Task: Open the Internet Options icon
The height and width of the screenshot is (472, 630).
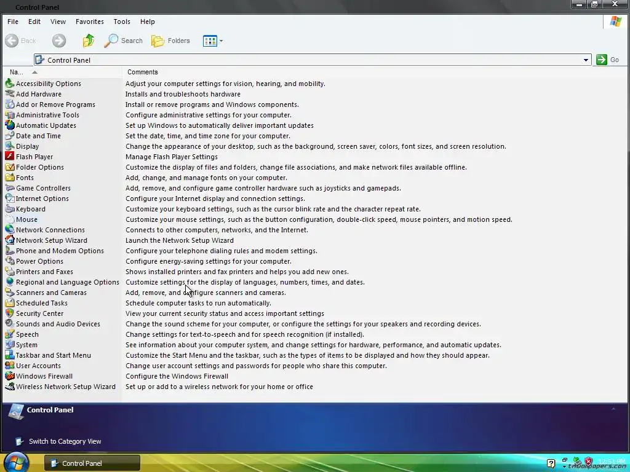Action: click(x=10, y=199)
